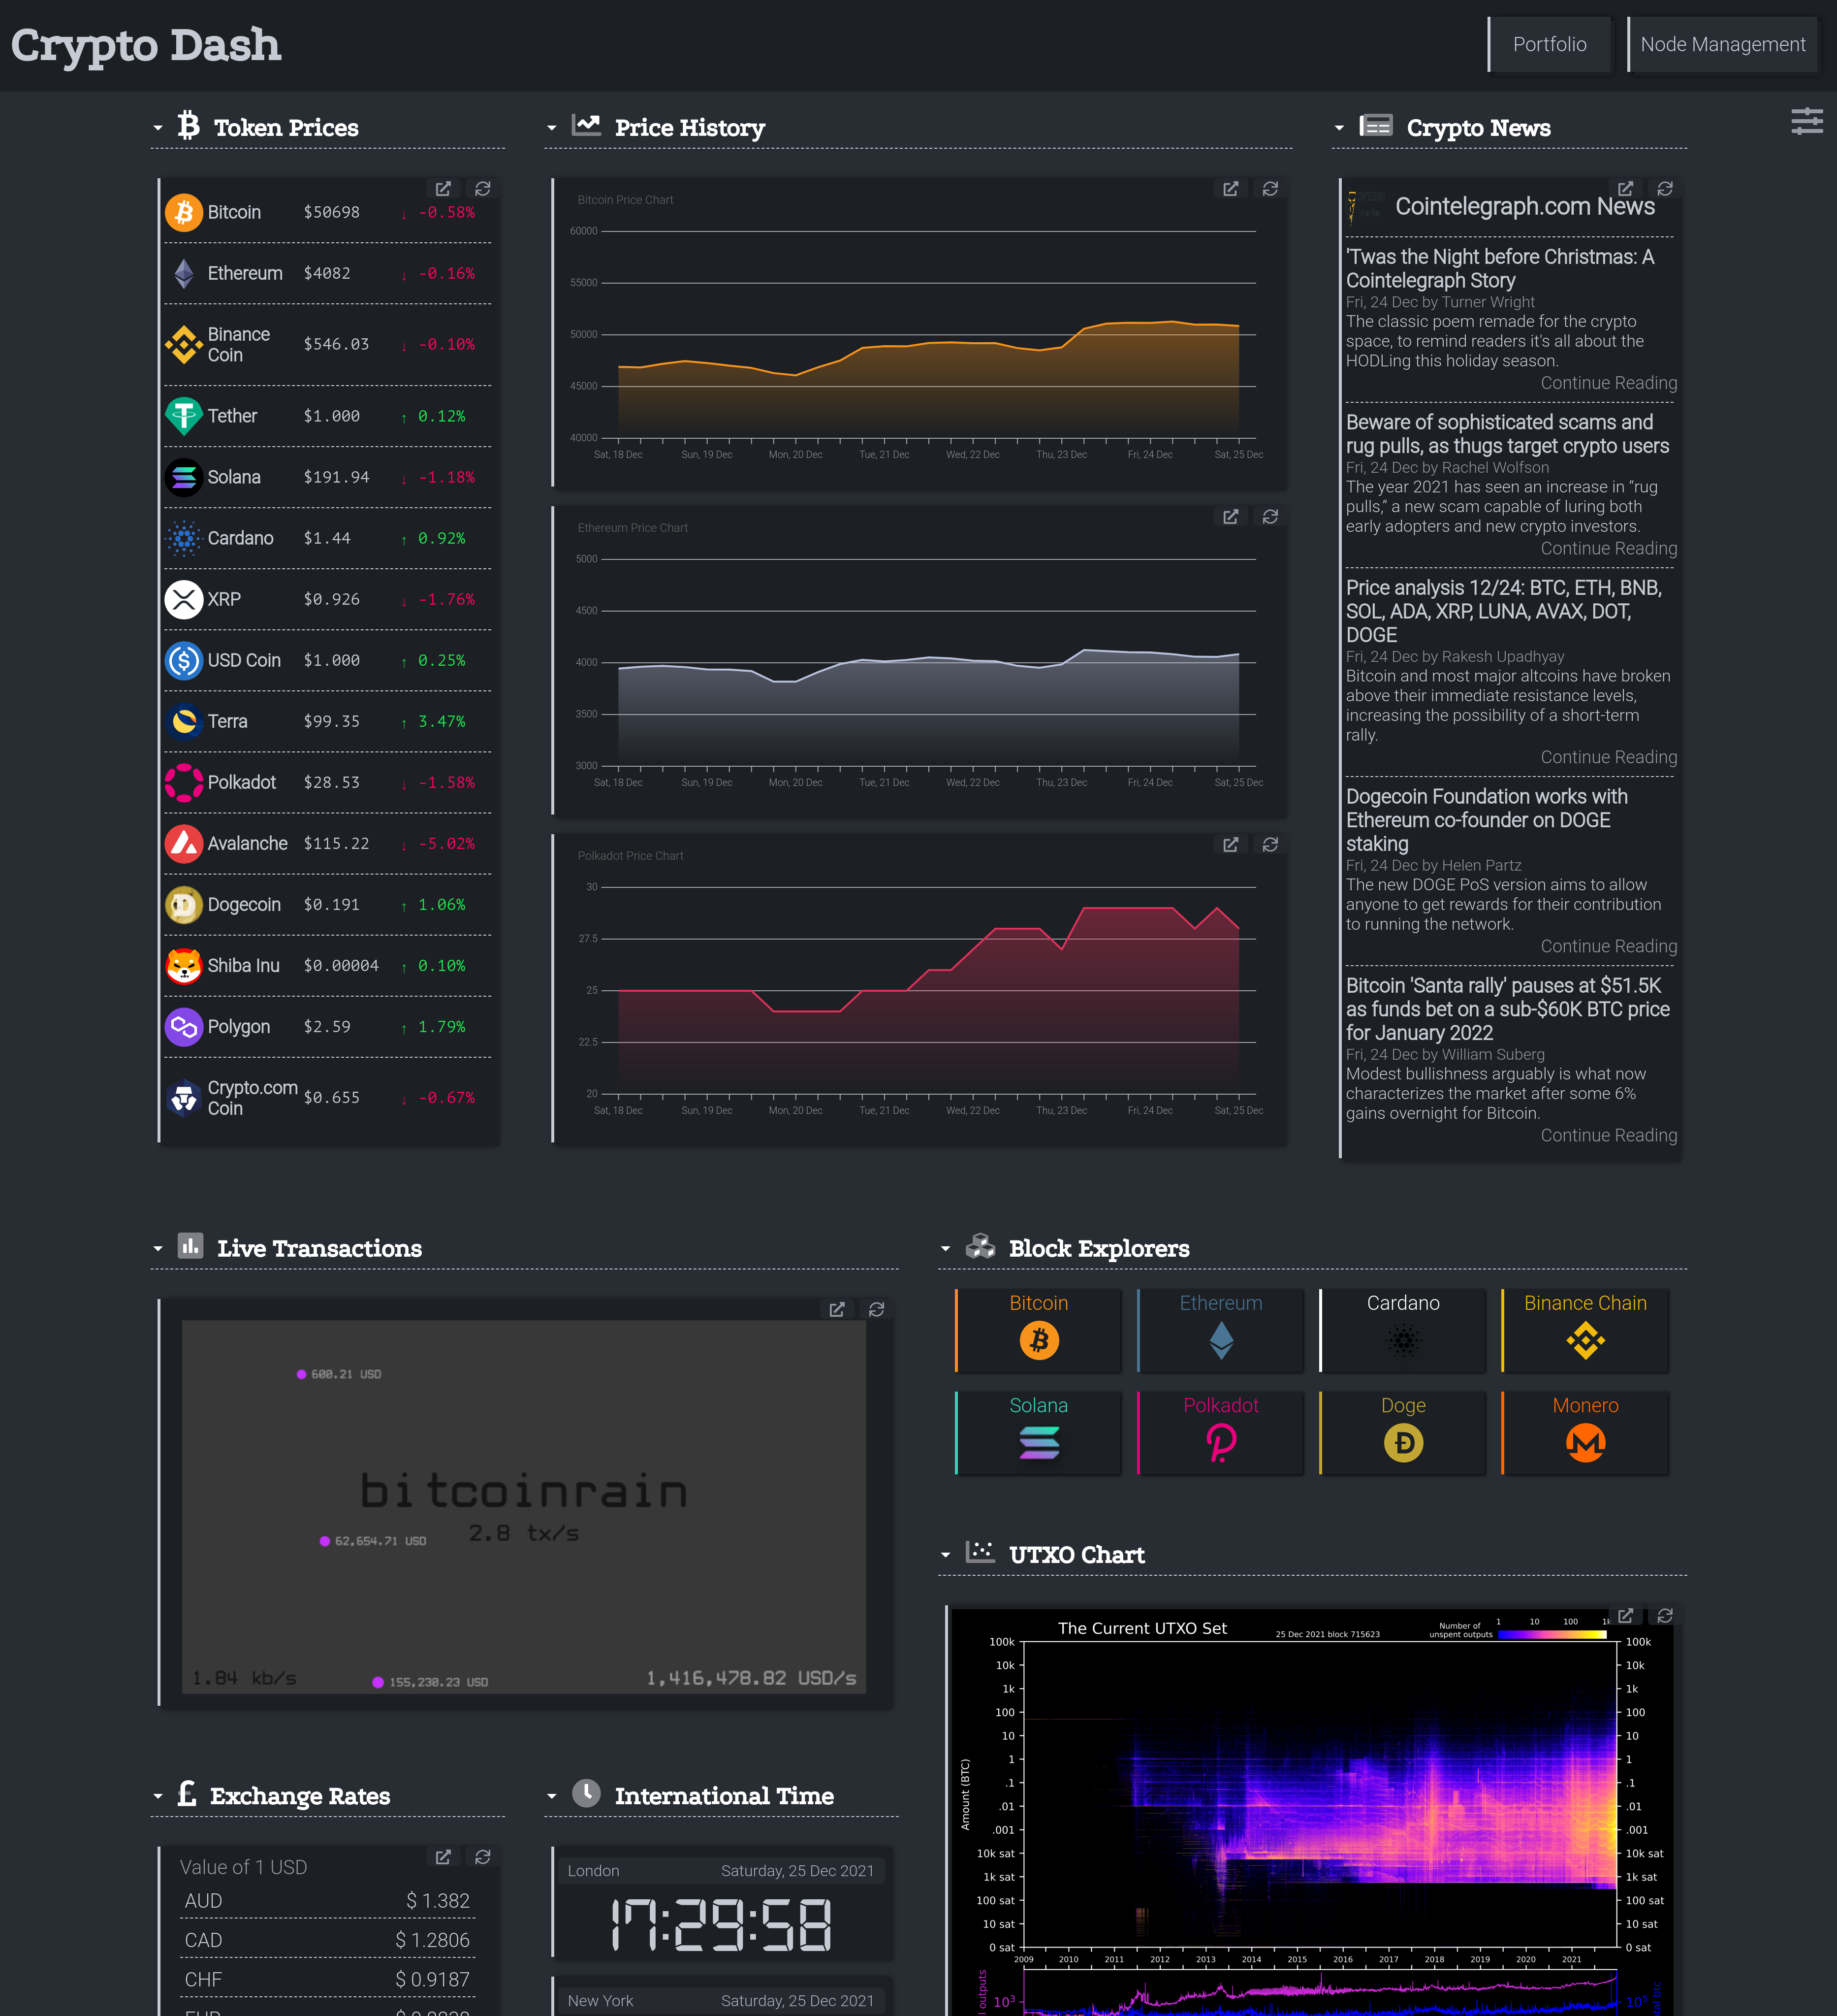The height and width of the screenshot is (2016, 1837).
Task: Open the Monero block explorer
Action: [x=1585, y=1433]
